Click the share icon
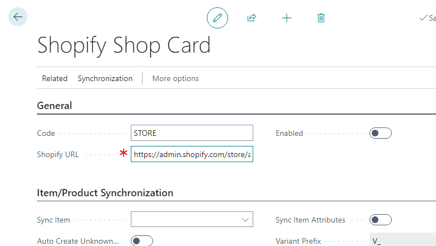Viewport: 436px width, 246px height. pos(252,18)
